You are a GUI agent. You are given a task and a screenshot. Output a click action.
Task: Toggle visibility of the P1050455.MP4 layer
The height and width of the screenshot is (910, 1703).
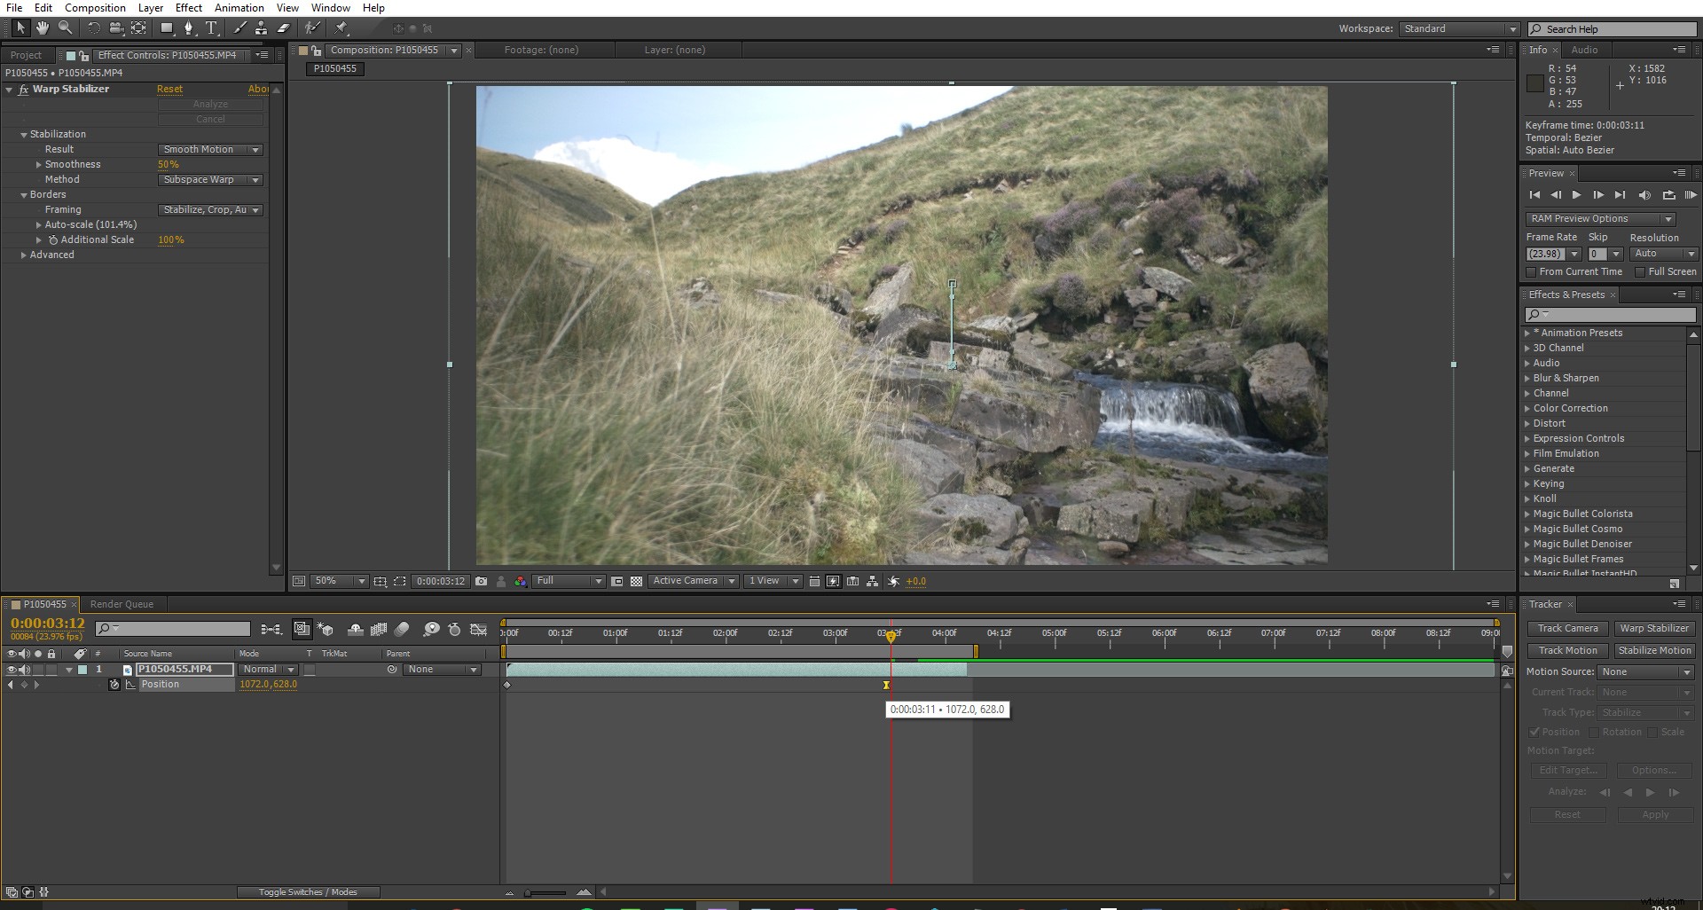click(12, 670)
